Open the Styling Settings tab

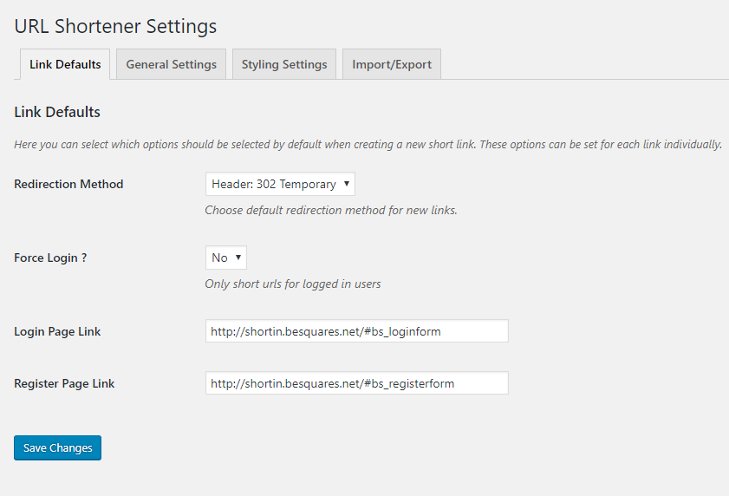[284, 64]
